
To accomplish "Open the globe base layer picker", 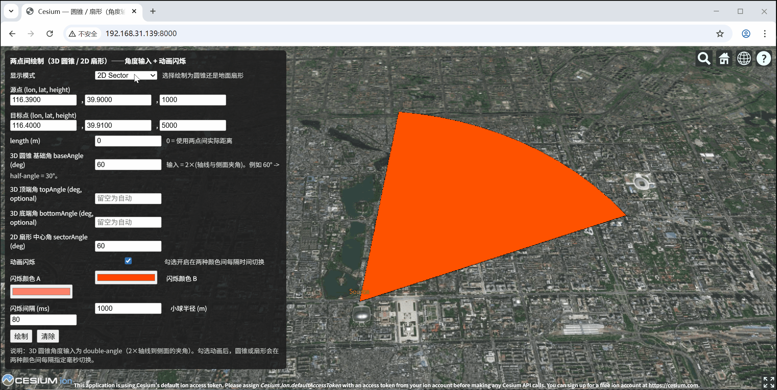I will coord(744,59).
